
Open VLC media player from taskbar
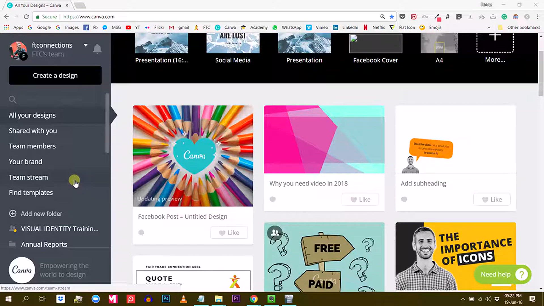pos(184,299)
